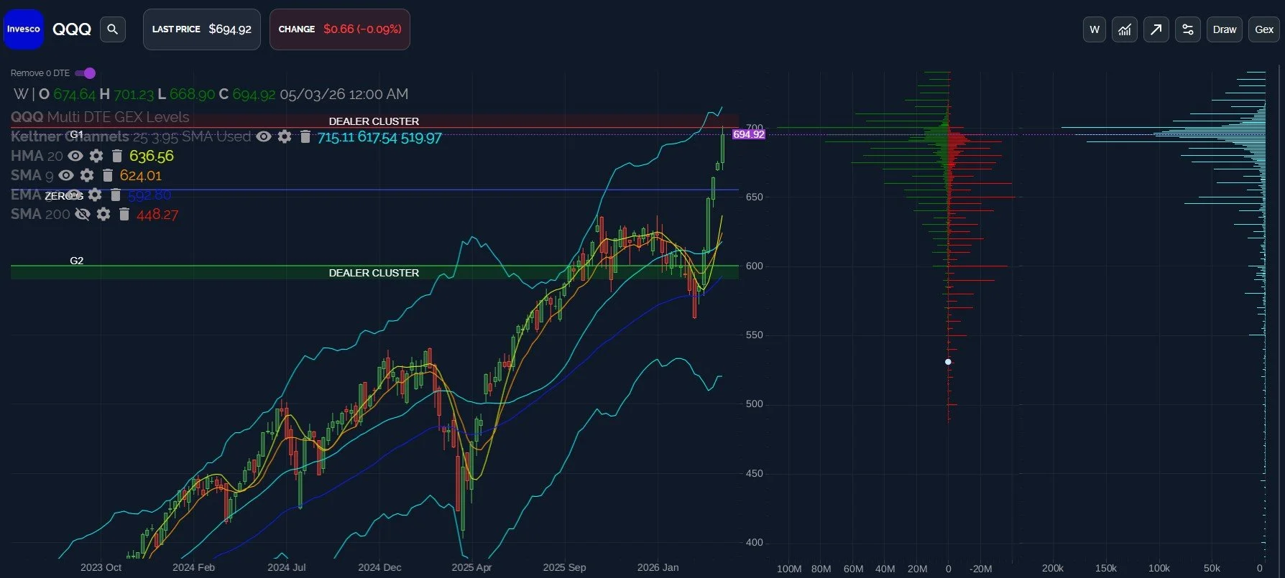Click the 500 price axis label
1285x578 pixels.
755,404
